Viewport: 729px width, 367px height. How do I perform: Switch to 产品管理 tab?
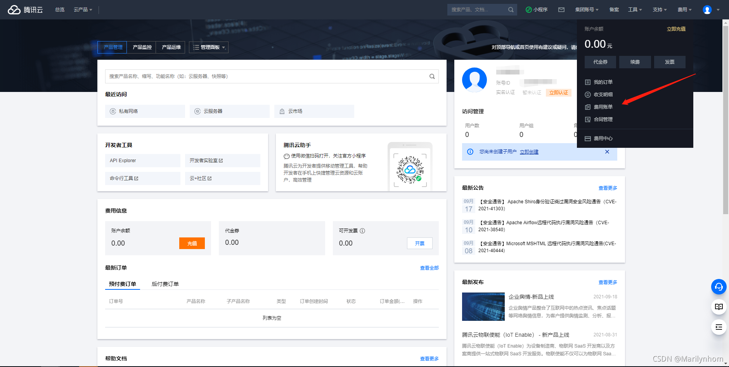tap(113, 47)
